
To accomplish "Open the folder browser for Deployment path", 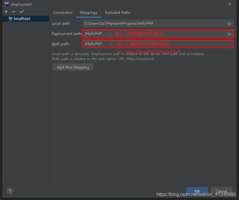I will (x=229, y=34).
